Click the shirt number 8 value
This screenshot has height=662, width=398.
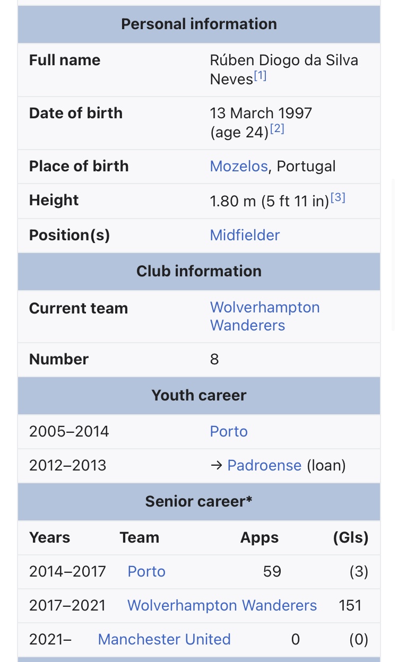click(x=214, y=359)
